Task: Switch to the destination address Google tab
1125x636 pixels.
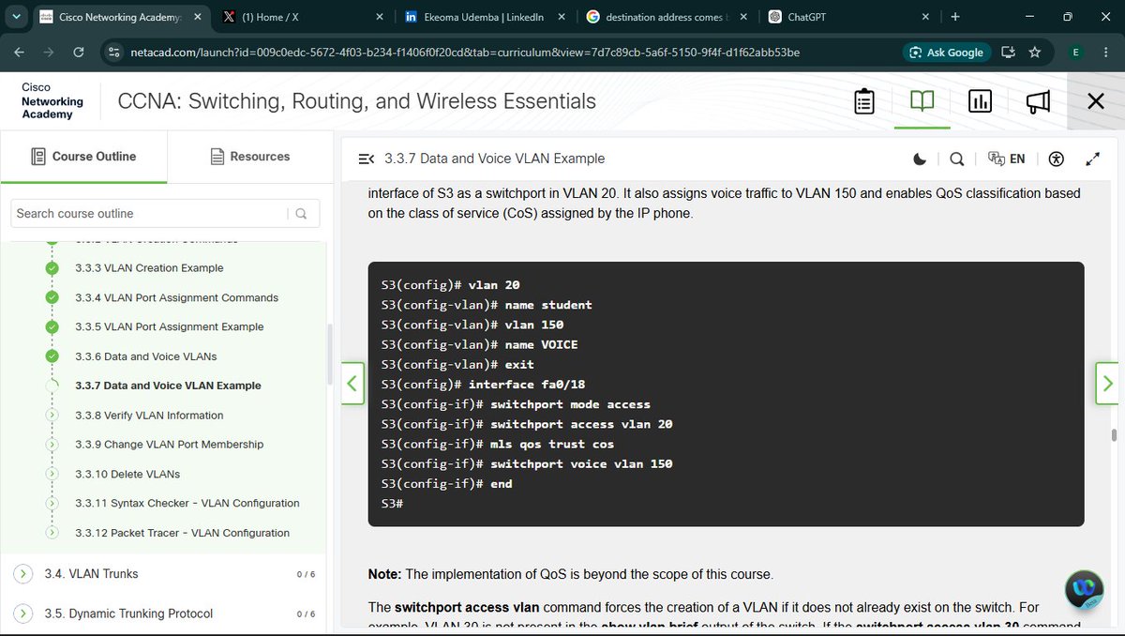Action: 666,17
